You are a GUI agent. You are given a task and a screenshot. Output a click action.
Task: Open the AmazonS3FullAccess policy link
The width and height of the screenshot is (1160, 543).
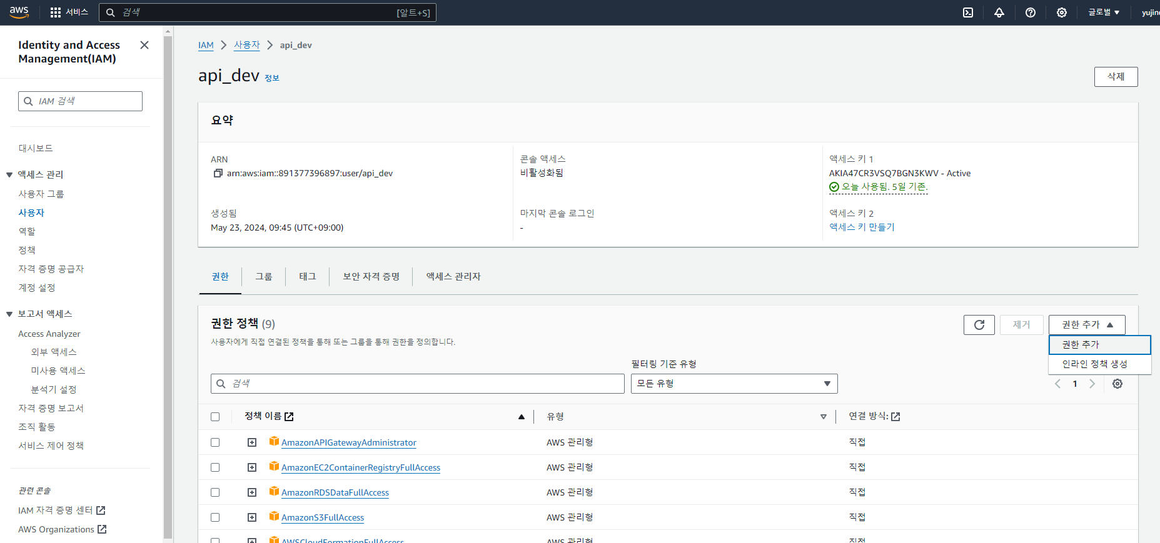323,517
